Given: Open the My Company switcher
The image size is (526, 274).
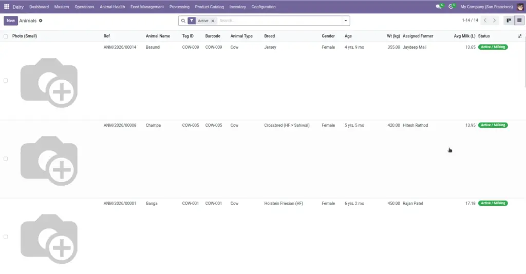Looking at the screenshot, I should (x=486, y=7).
